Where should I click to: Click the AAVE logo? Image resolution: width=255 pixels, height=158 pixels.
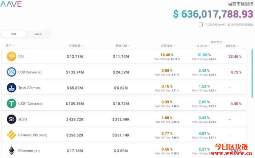(x=11, y=4)
